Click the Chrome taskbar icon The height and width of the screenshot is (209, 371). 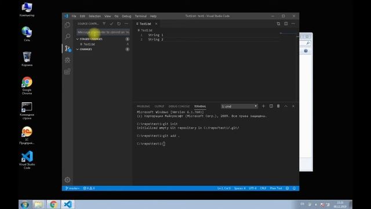click(53, 204)
